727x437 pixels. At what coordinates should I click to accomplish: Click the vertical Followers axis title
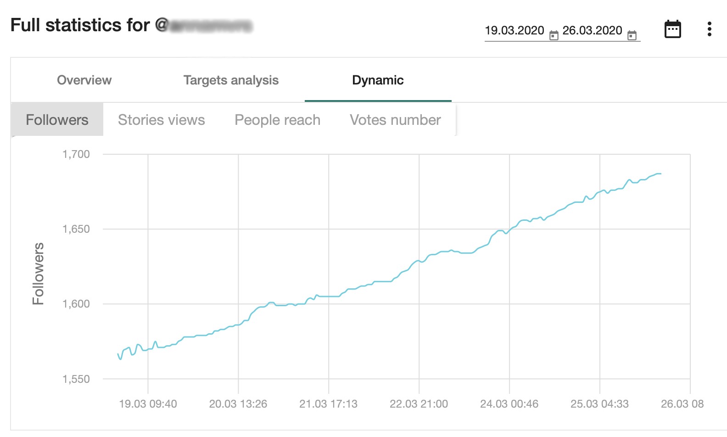[x=38, y=274]
